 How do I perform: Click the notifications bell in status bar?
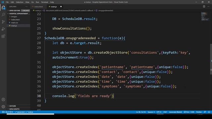[x=209, y=112]
